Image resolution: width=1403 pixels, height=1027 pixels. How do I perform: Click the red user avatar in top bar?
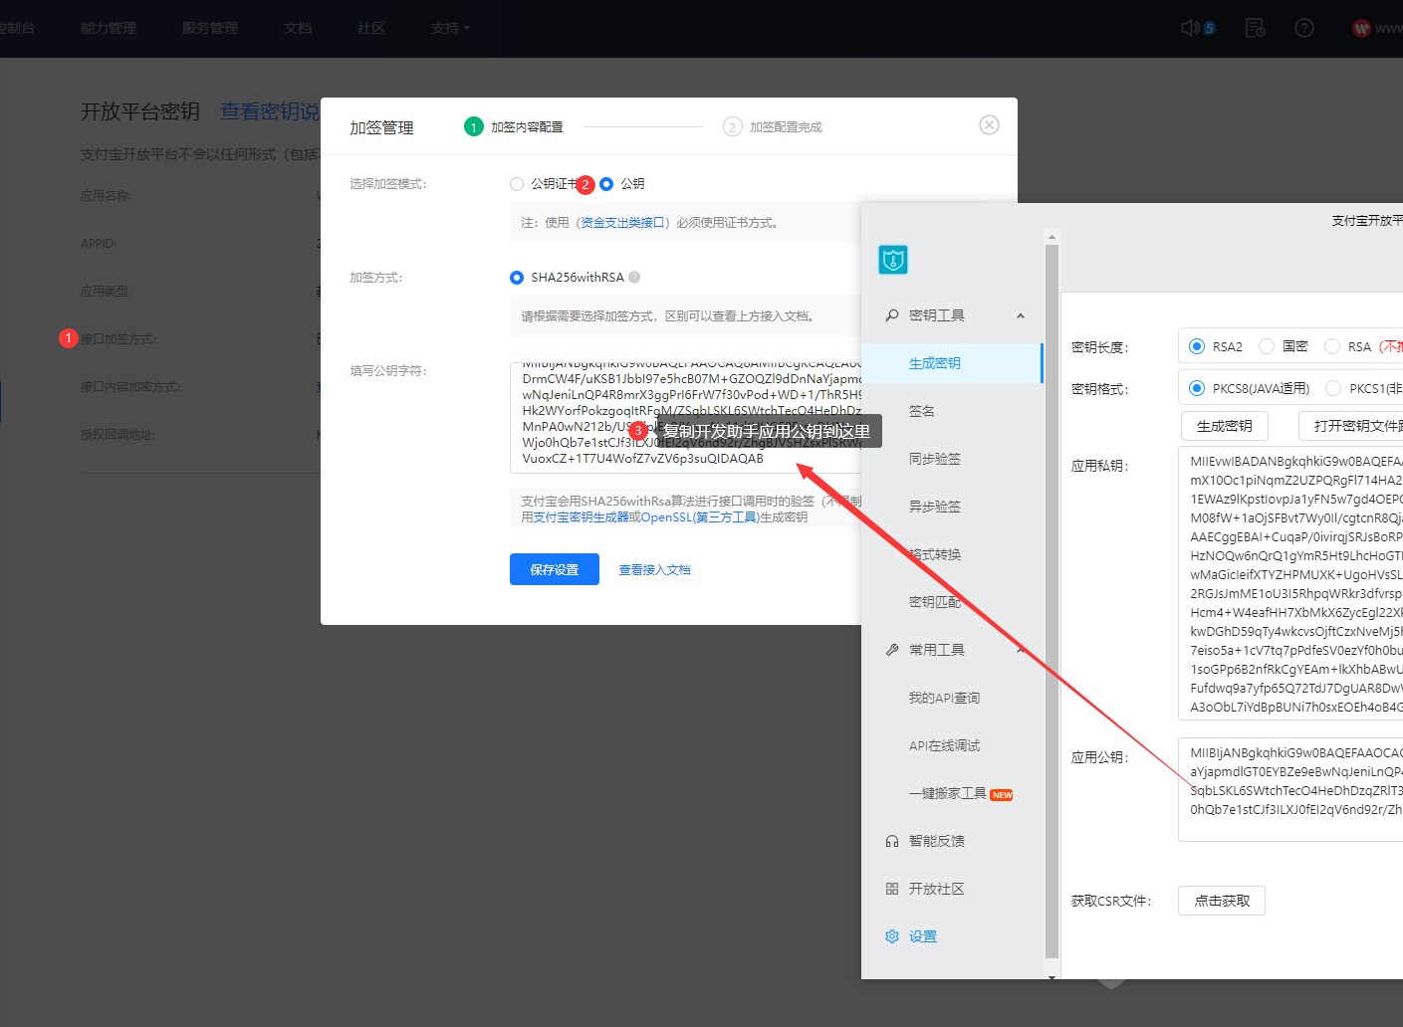[1361, 28]
